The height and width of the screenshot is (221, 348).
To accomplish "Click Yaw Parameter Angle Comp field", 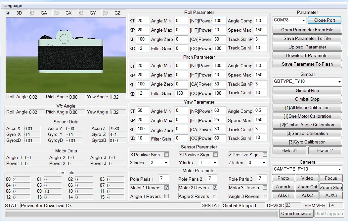I will point(261,110).
